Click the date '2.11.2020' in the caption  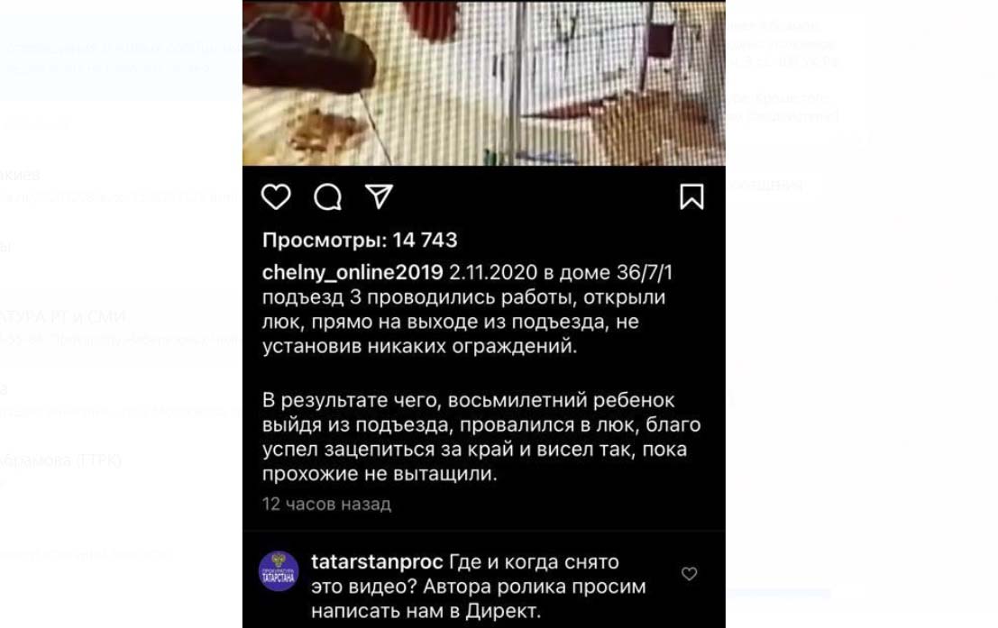pos(493,272)
